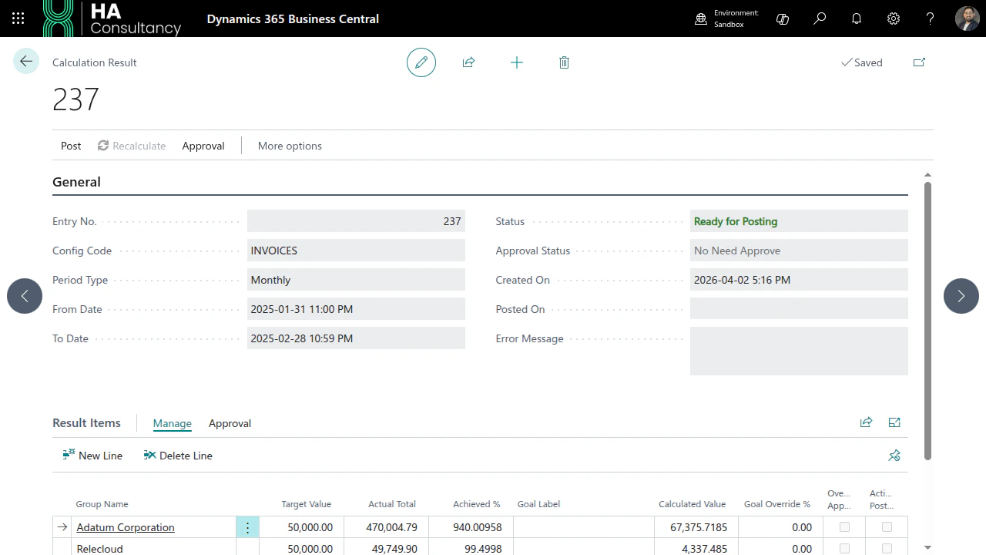
Task: Sort by the Goal Override % column header
Action: click(x=777, y=504)
